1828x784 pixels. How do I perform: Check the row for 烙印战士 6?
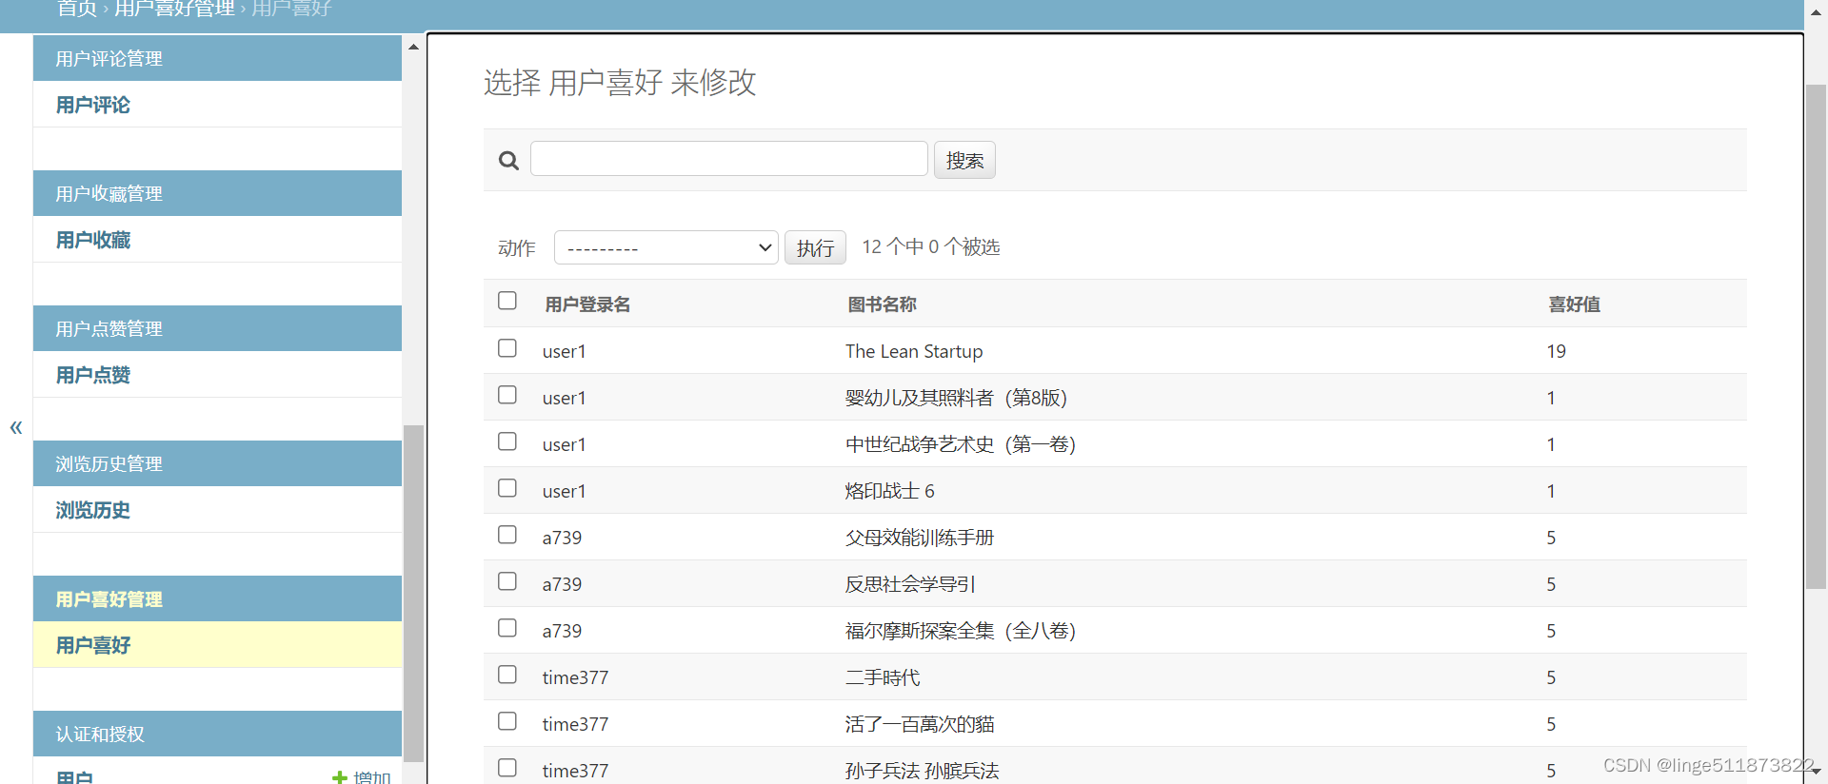507,488
